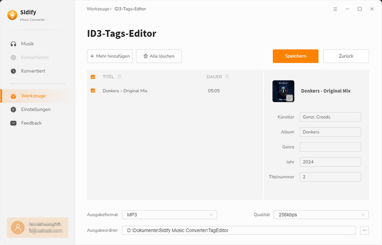This screenshot has width=382, height=245.
Task: Minimize the Sidify window
Action: pos(348,9)
